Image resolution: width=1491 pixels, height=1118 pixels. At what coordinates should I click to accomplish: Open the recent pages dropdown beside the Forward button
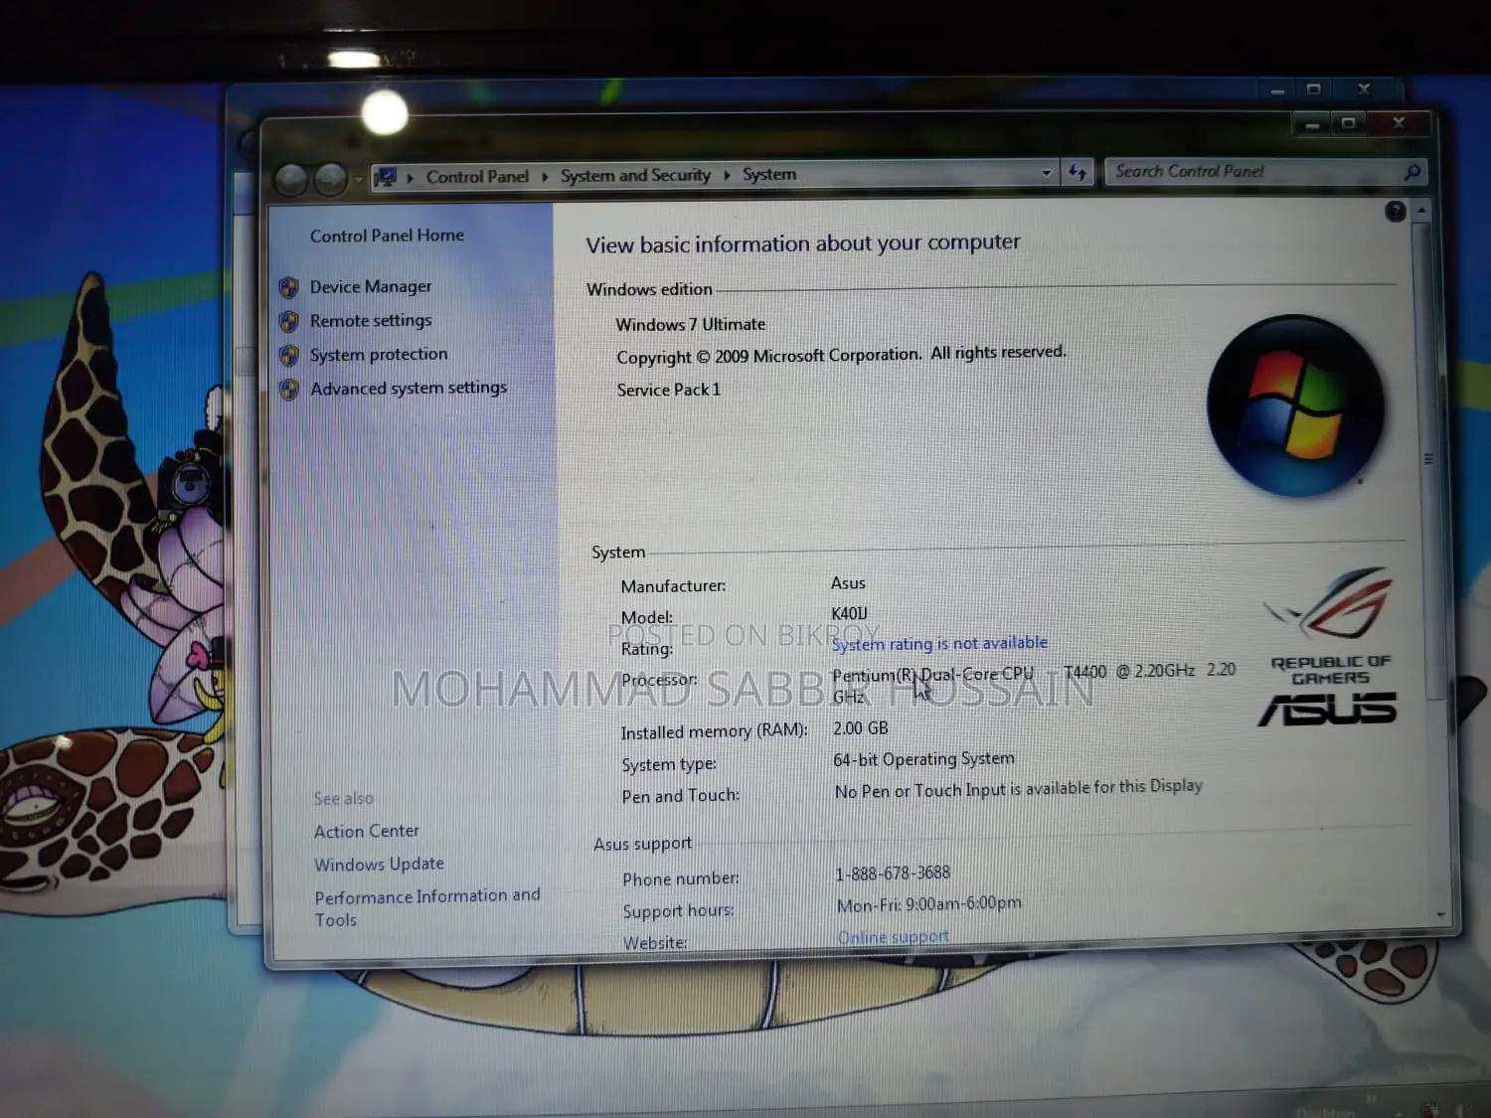click(359, 180)
